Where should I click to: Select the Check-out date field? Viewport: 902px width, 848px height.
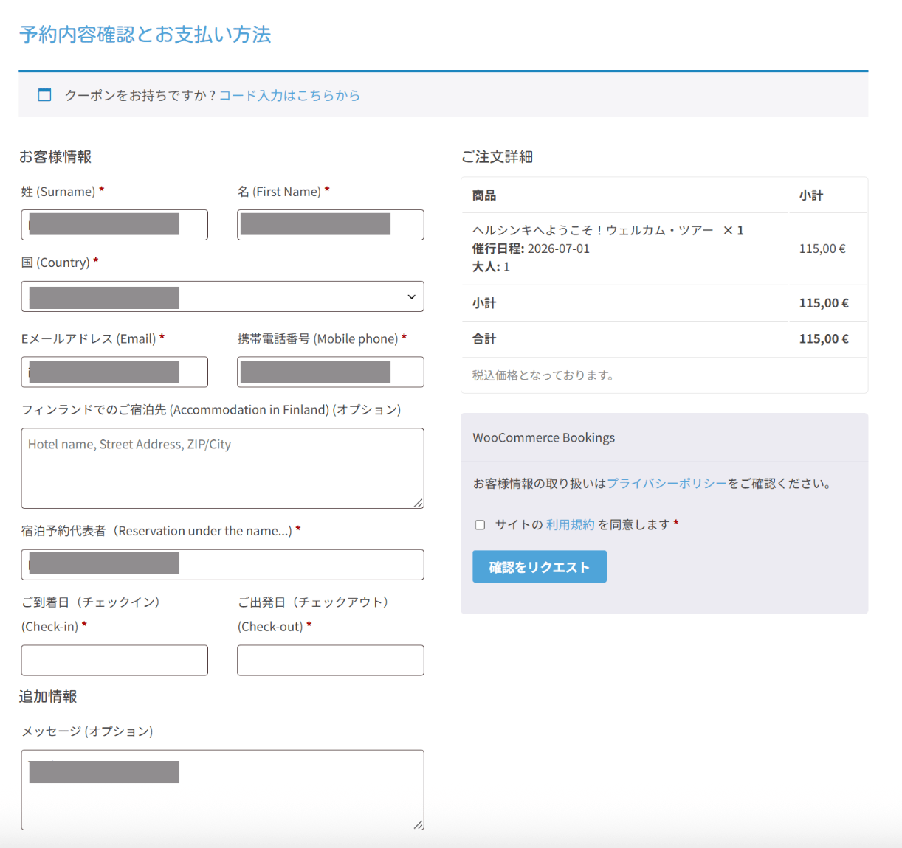pyautogui.click(x=330, y=660)
